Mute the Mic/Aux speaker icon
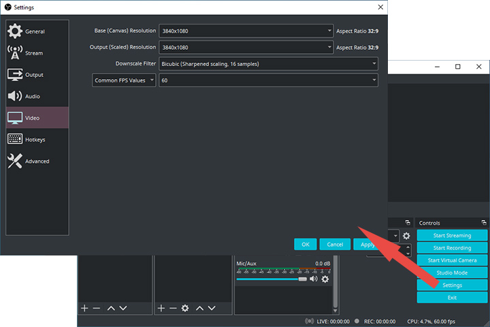The image size is (490, 327). click(314, 279)
